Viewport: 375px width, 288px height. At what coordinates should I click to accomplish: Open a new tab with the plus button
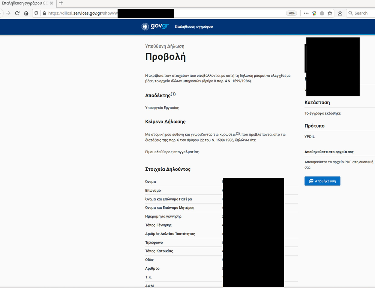click(x=61, y=3)
